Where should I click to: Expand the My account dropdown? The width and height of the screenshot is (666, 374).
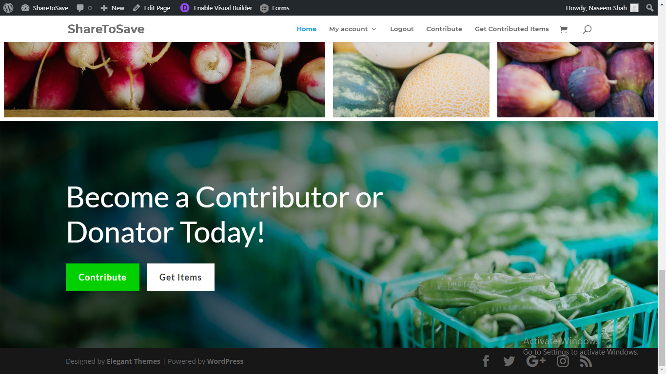pos(353,29)
